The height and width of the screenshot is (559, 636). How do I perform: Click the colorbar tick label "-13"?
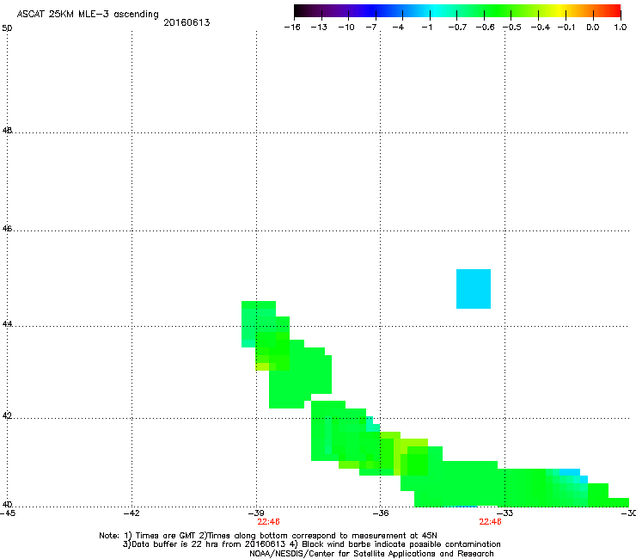319,28
